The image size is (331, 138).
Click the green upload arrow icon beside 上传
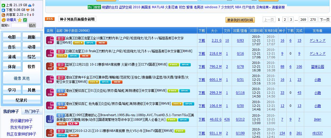pyautogui.click(x=3, y=5)
